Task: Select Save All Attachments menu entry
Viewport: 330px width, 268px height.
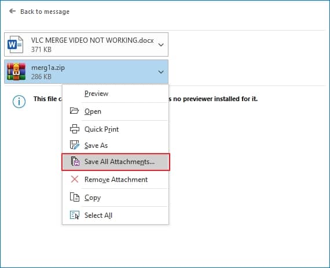Action: [x=116, y=162]
